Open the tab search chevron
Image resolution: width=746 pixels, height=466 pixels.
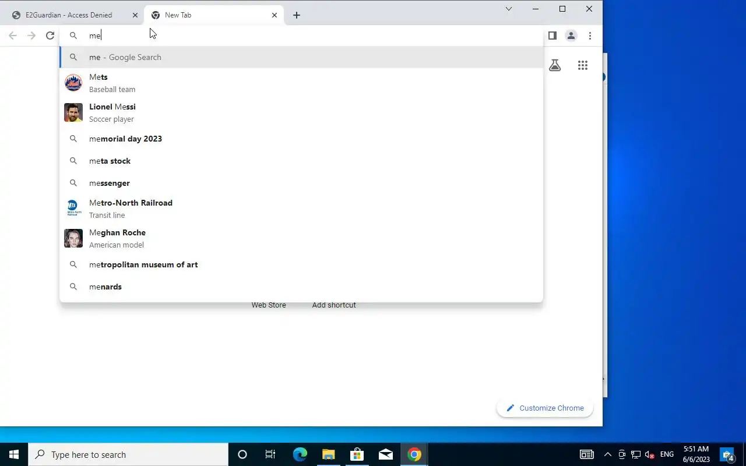coord(509,9)
